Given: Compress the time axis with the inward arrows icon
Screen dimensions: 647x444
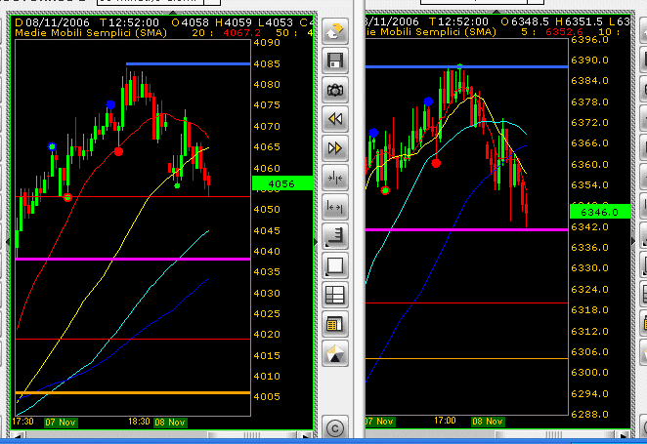Looking at the screenshot, I should [334, 178].
